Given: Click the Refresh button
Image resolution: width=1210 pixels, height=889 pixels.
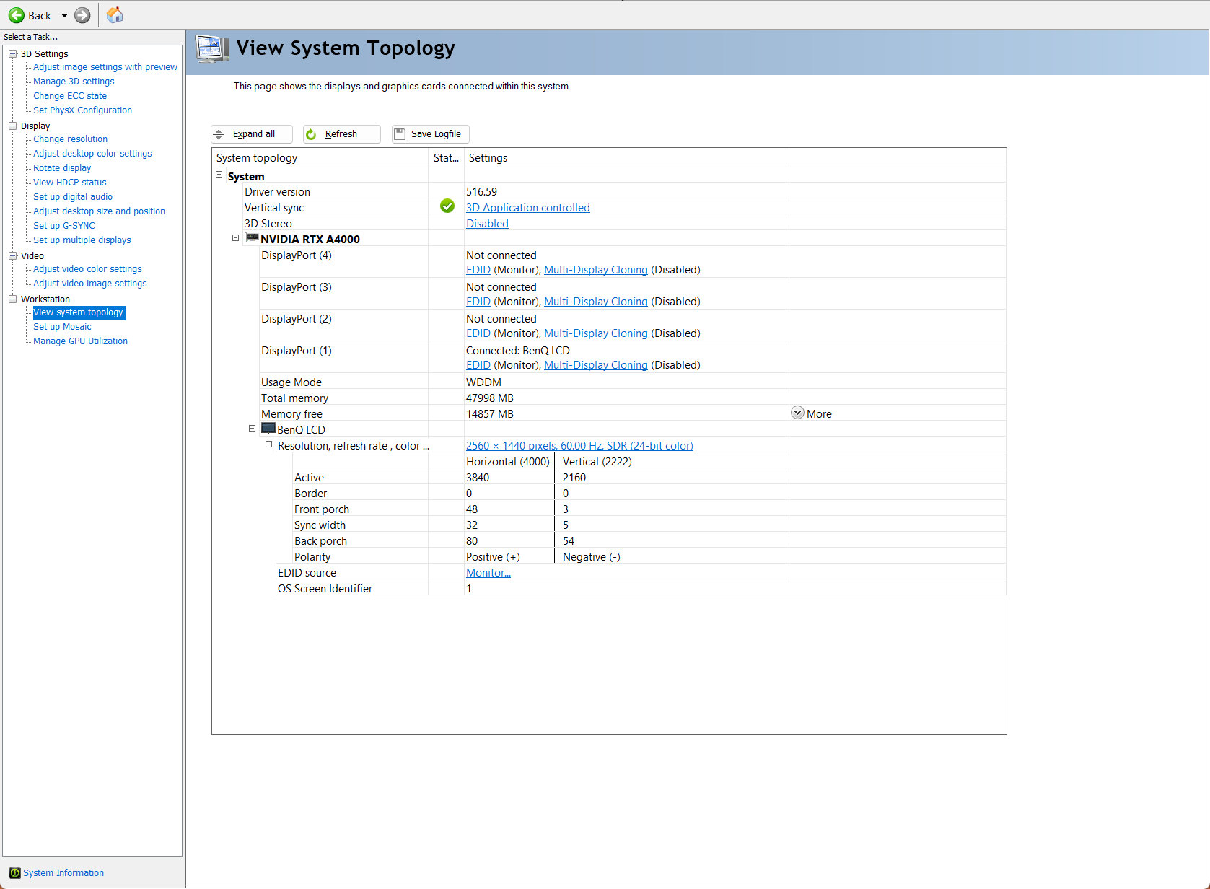Looking at the screenshot, I should pos(341,134).
